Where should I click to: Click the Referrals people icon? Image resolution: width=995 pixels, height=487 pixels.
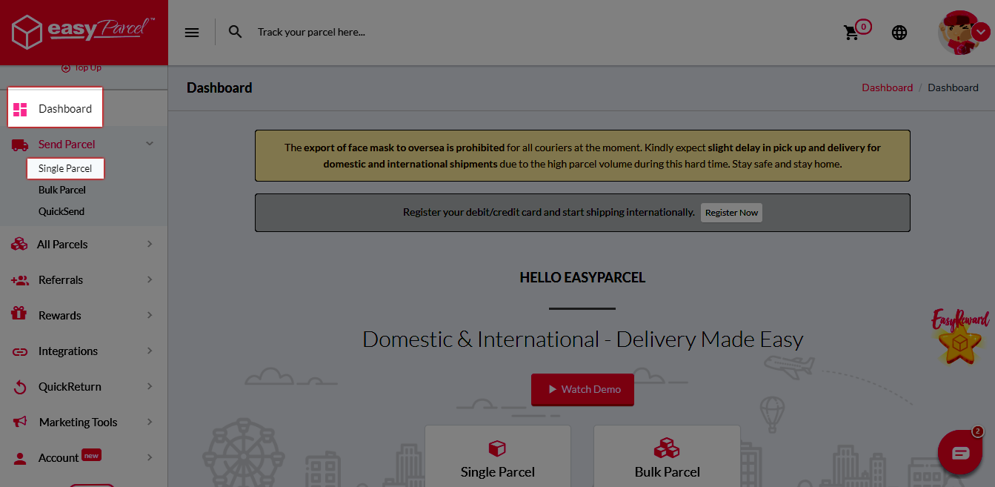(x=20, y=280)
